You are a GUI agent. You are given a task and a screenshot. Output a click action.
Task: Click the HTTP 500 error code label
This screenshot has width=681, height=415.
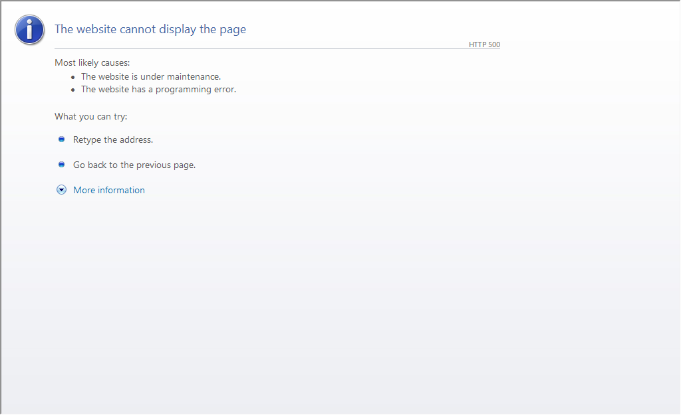[484, 44]
